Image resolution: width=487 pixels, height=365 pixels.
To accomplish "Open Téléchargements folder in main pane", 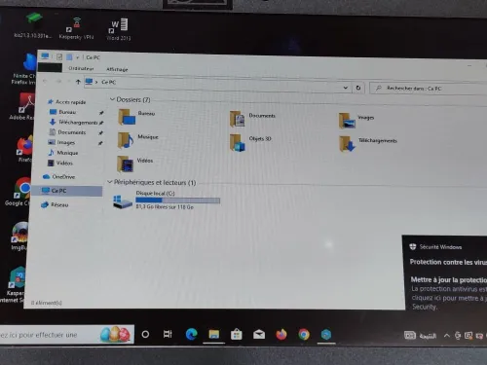I will (x=368, y=144).
